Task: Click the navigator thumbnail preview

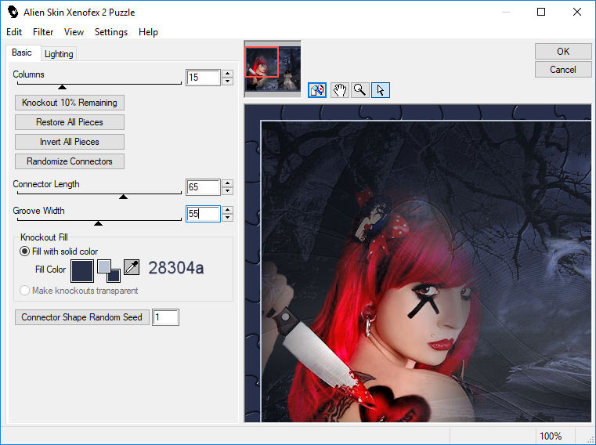Action: (x=273, y=68)
